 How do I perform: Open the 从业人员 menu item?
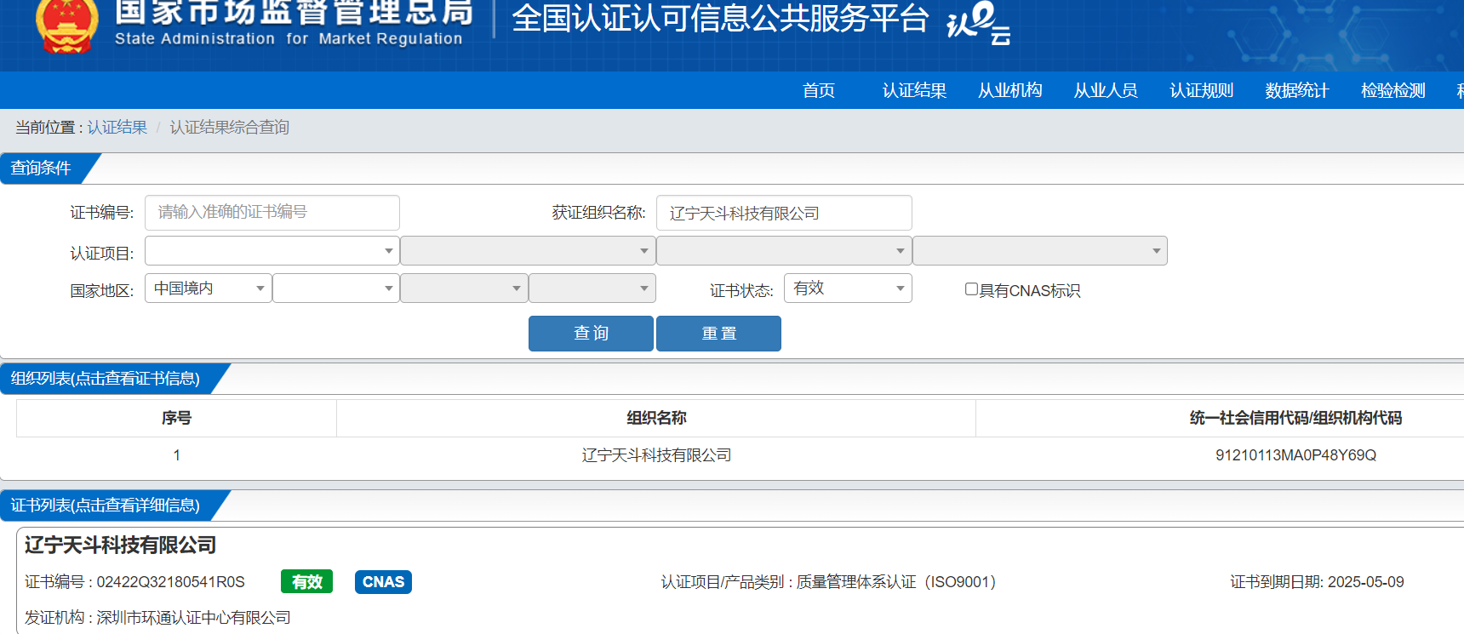[1106, 90]
